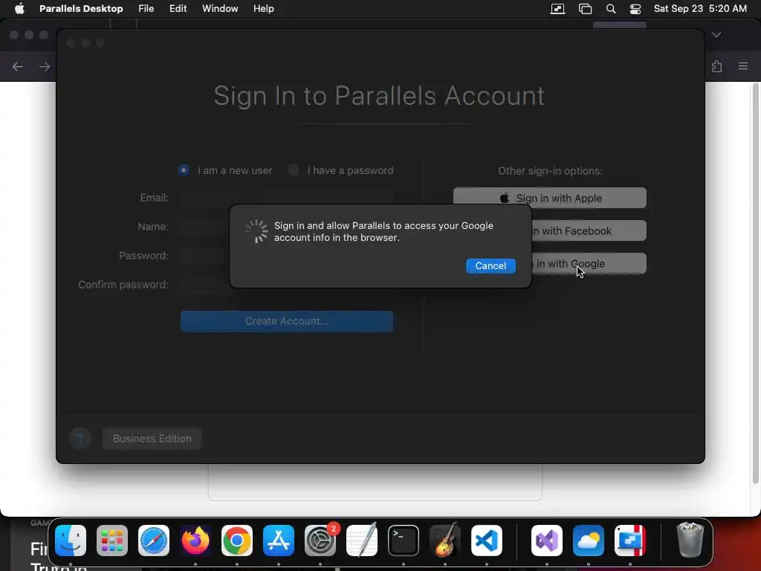Expand tab list chevron in background browser

point(716,34)
